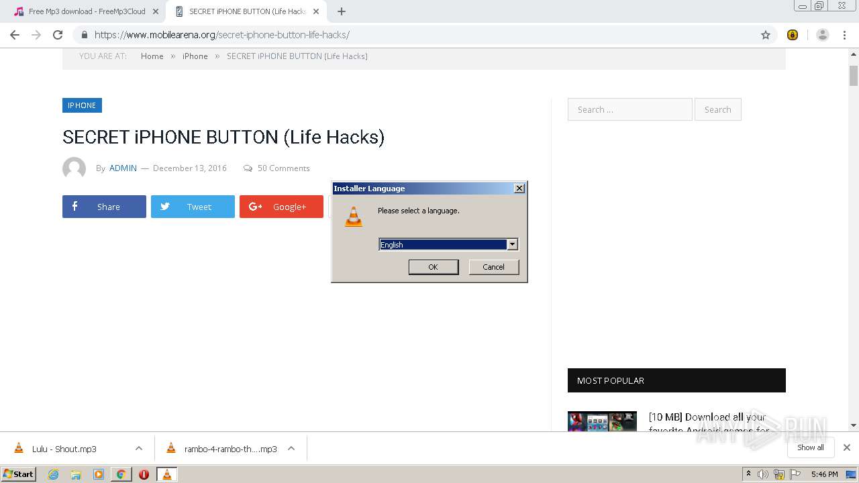Click the site search input field
859x483 pixels.
click(629, 109)
